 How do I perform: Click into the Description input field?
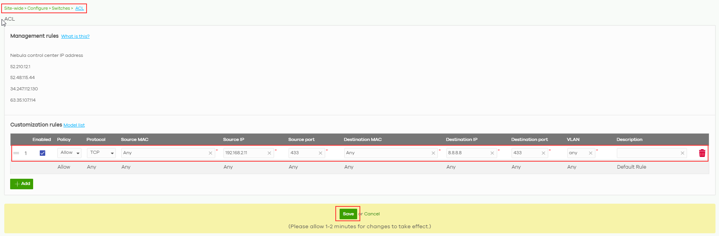click(x=647, y=153)
